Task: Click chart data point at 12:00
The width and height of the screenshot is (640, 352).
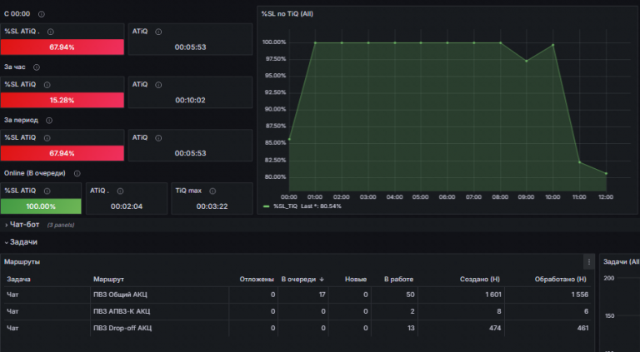Action: pos(606,174)
